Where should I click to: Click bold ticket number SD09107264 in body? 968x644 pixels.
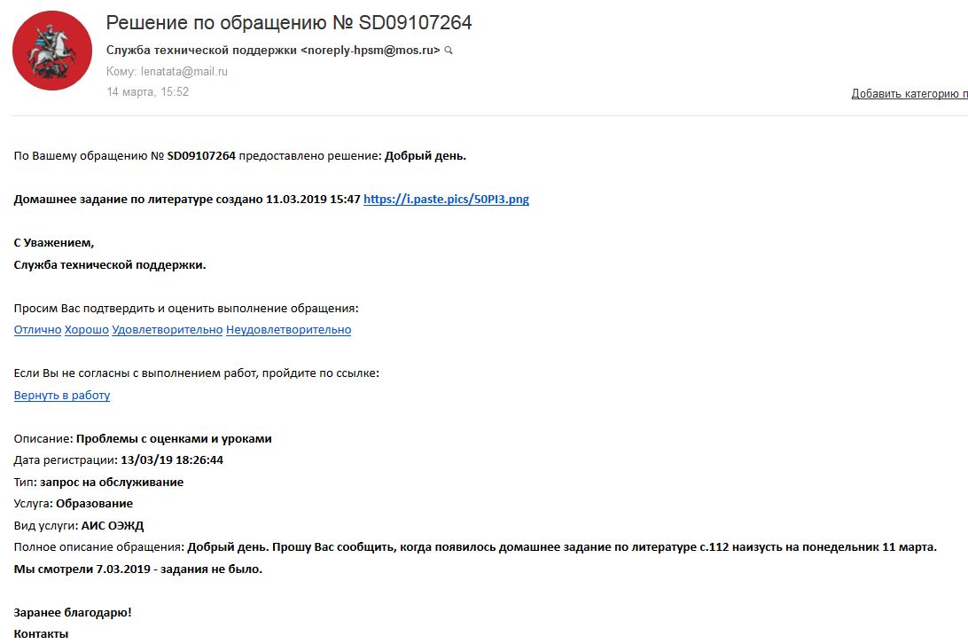tap(201, 156)
